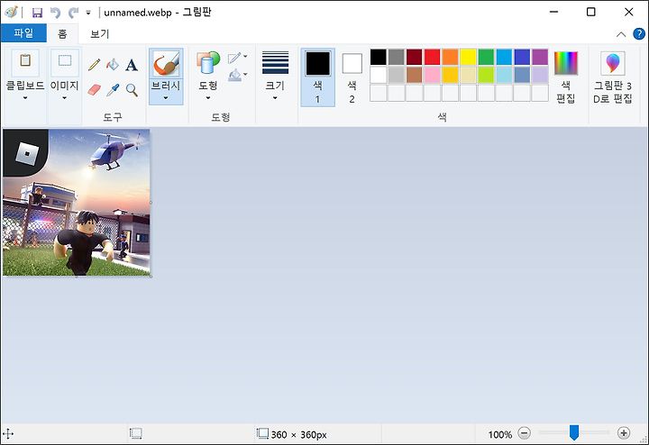Click the Image selection rectangle icon
The height and width of the screenshot is (445, 649).
coord(65,62)
